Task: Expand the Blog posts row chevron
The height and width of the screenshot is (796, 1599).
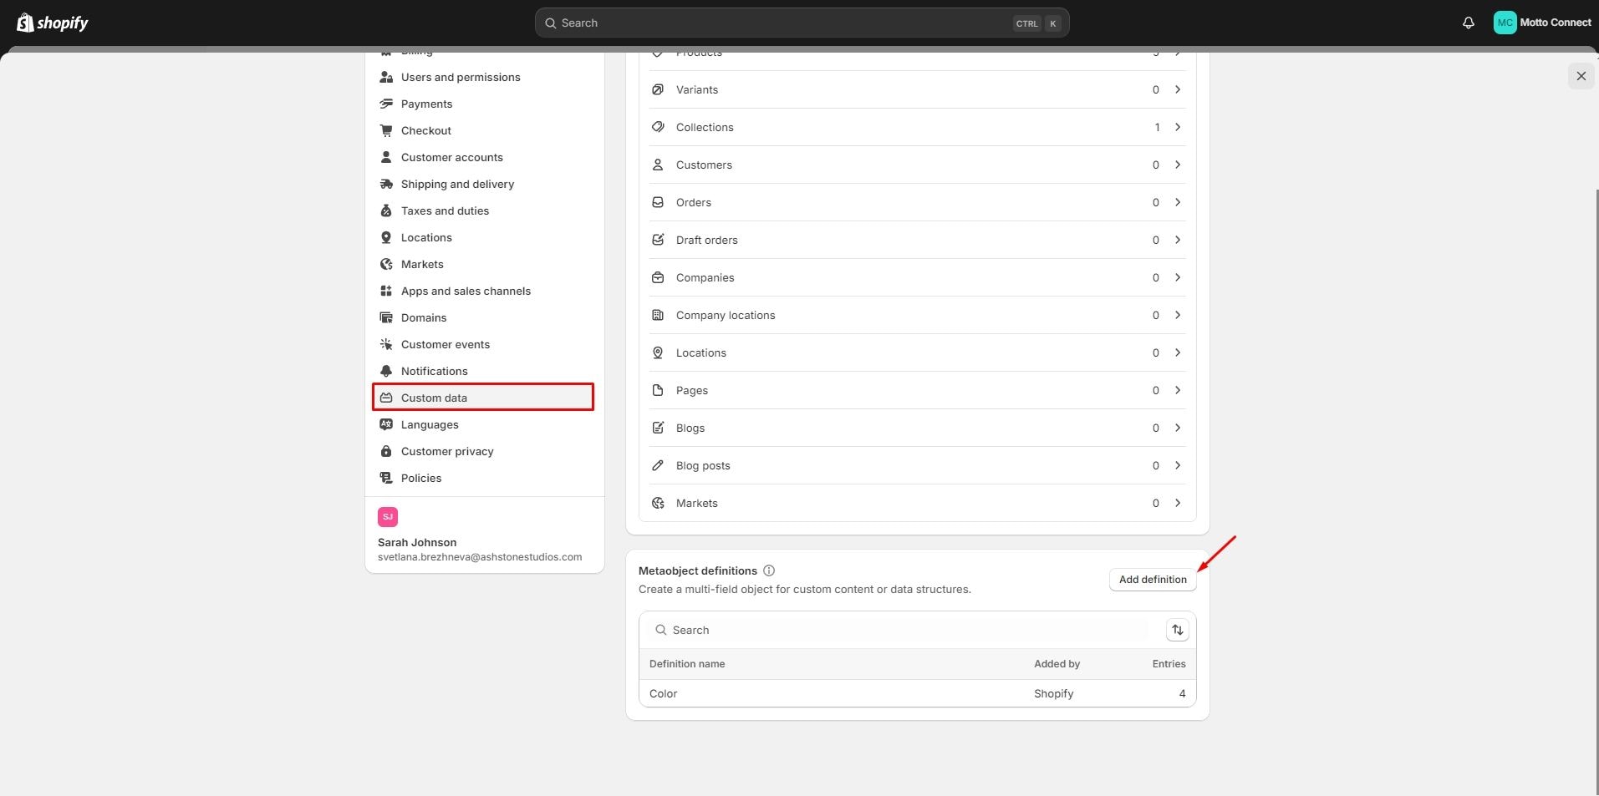Action: coord(1177,465)
